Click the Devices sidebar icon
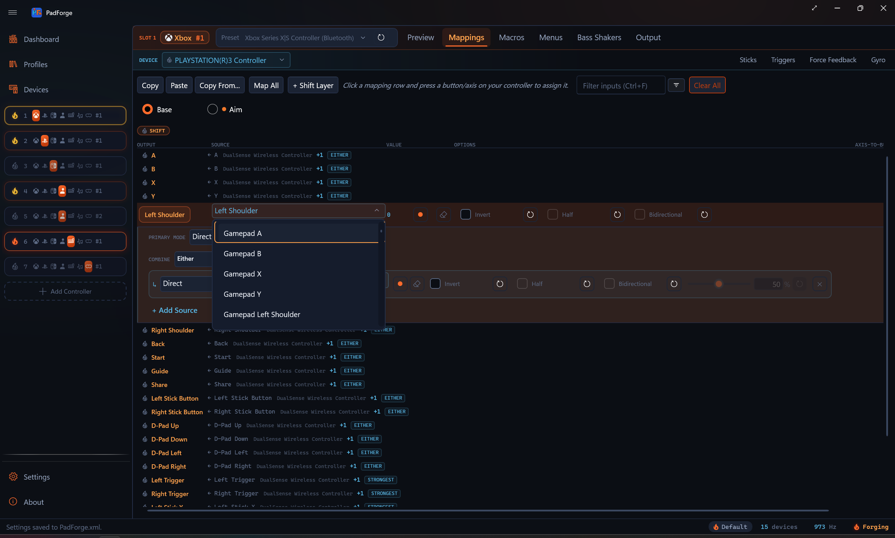Screen dimensions: 895x538 [13, 89]
